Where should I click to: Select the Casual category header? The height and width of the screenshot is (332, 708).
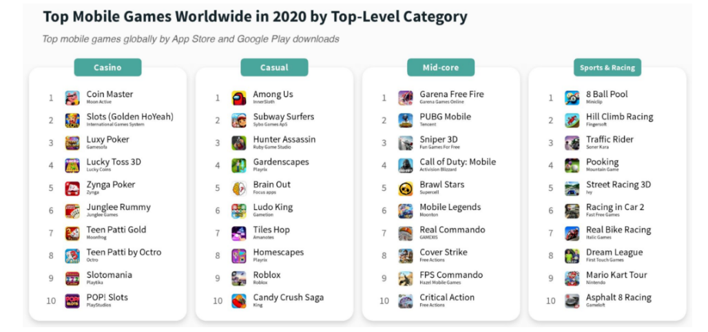click(x=274, y=68)
